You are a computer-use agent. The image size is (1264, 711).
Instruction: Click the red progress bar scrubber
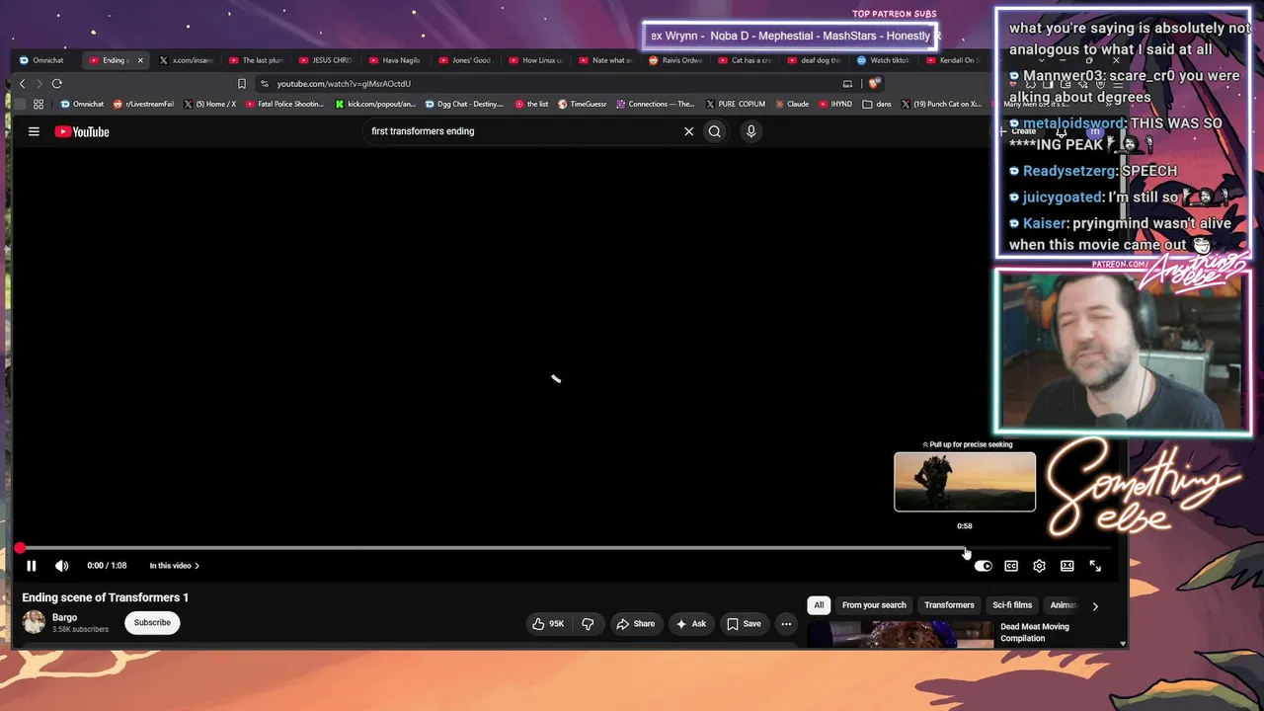pyautogui.click(x=20, y=548)
